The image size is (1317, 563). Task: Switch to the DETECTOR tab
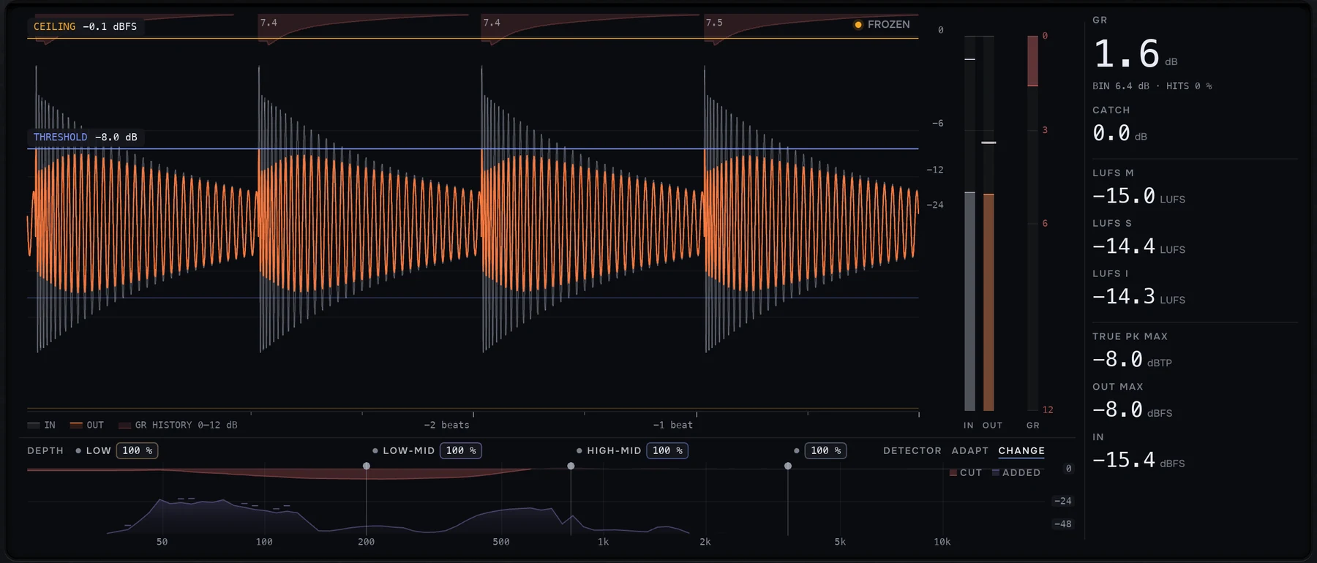click(912, 451)
